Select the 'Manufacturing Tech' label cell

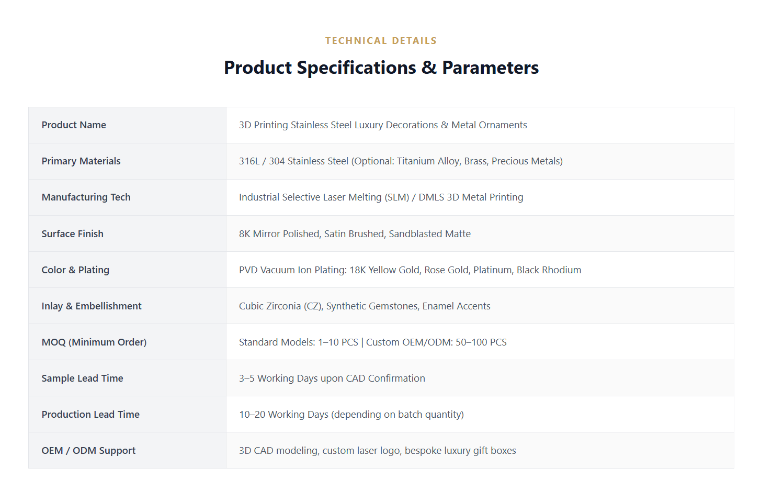[x=127, y=197]
